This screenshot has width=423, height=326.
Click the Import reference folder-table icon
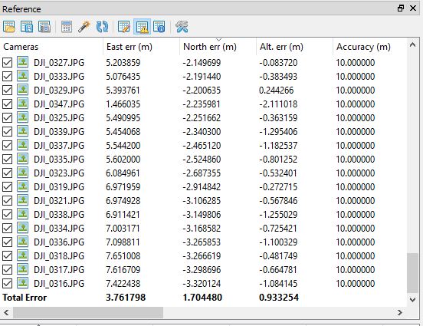pos(9,27)
